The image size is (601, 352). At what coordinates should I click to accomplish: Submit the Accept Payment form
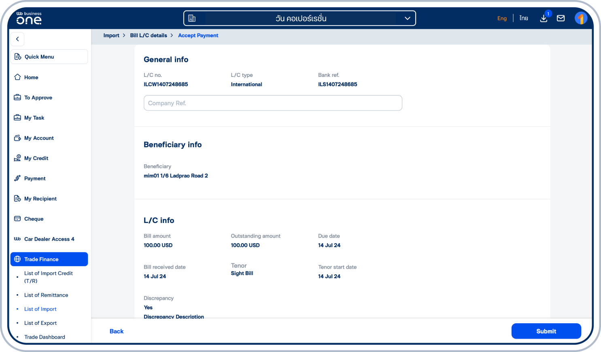point(546,331)
